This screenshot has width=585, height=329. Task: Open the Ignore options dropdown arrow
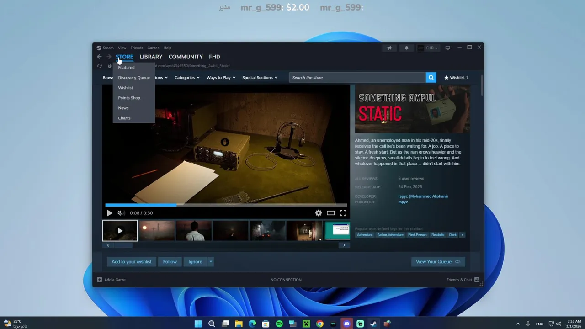(211, 262)
